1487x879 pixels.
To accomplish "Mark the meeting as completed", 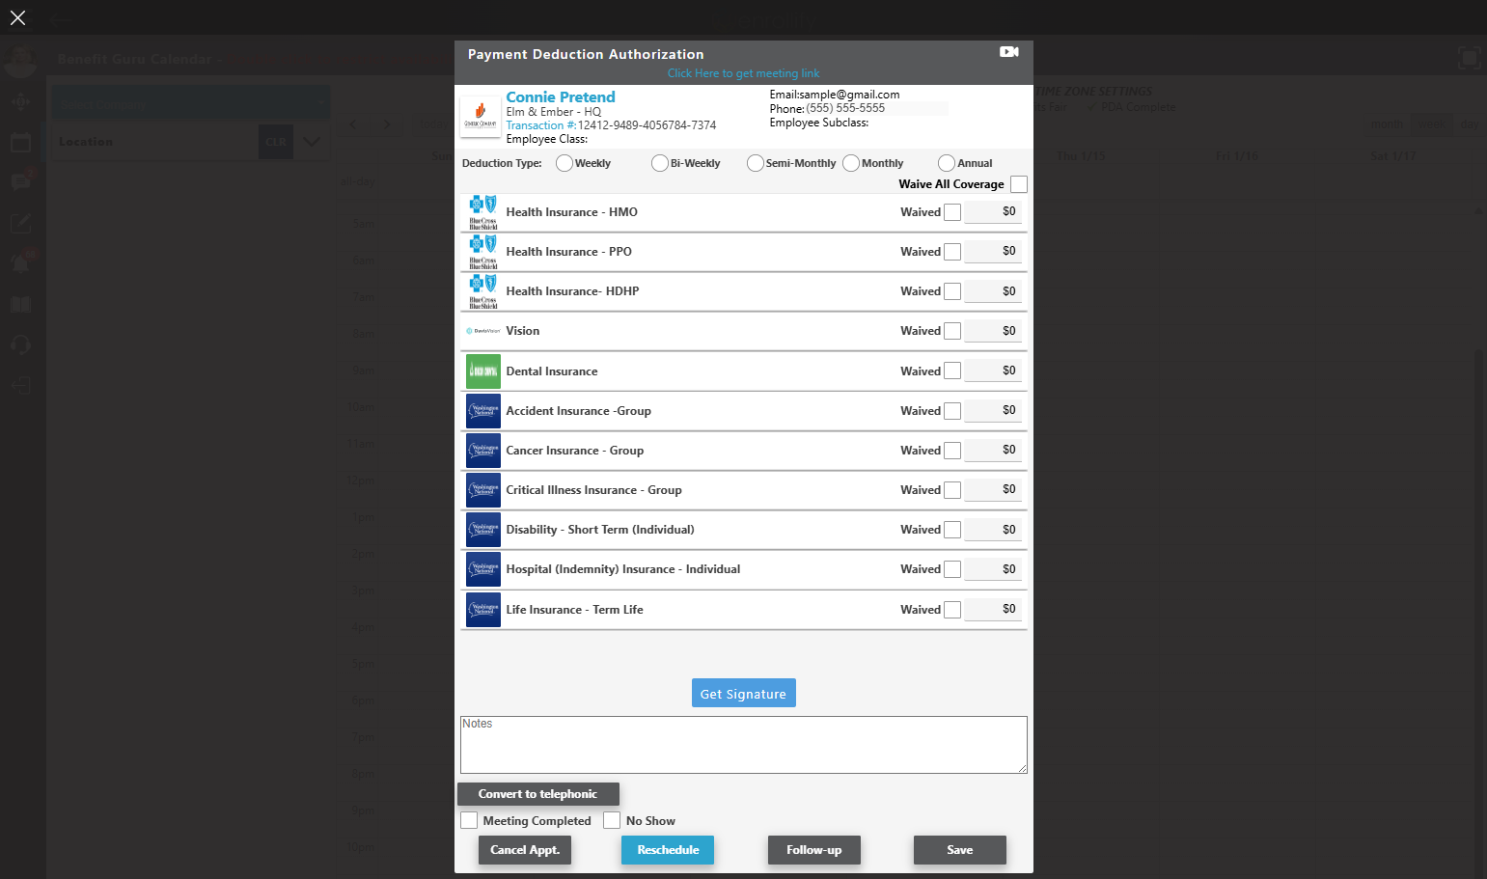I will coord(469,820).
